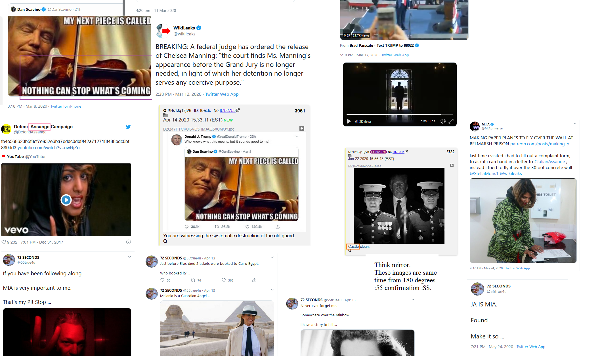Click the @StellaMoris1 mention
Image resolution: width=602 pixels, height=356 pixels.
pos(484,174)
